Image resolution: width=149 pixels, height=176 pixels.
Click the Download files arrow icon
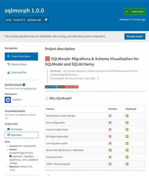point(9,72)
